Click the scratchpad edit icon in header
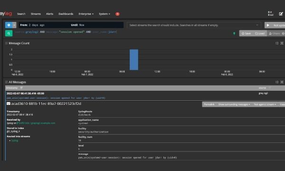The image size is (285, 171). [281, 14]
